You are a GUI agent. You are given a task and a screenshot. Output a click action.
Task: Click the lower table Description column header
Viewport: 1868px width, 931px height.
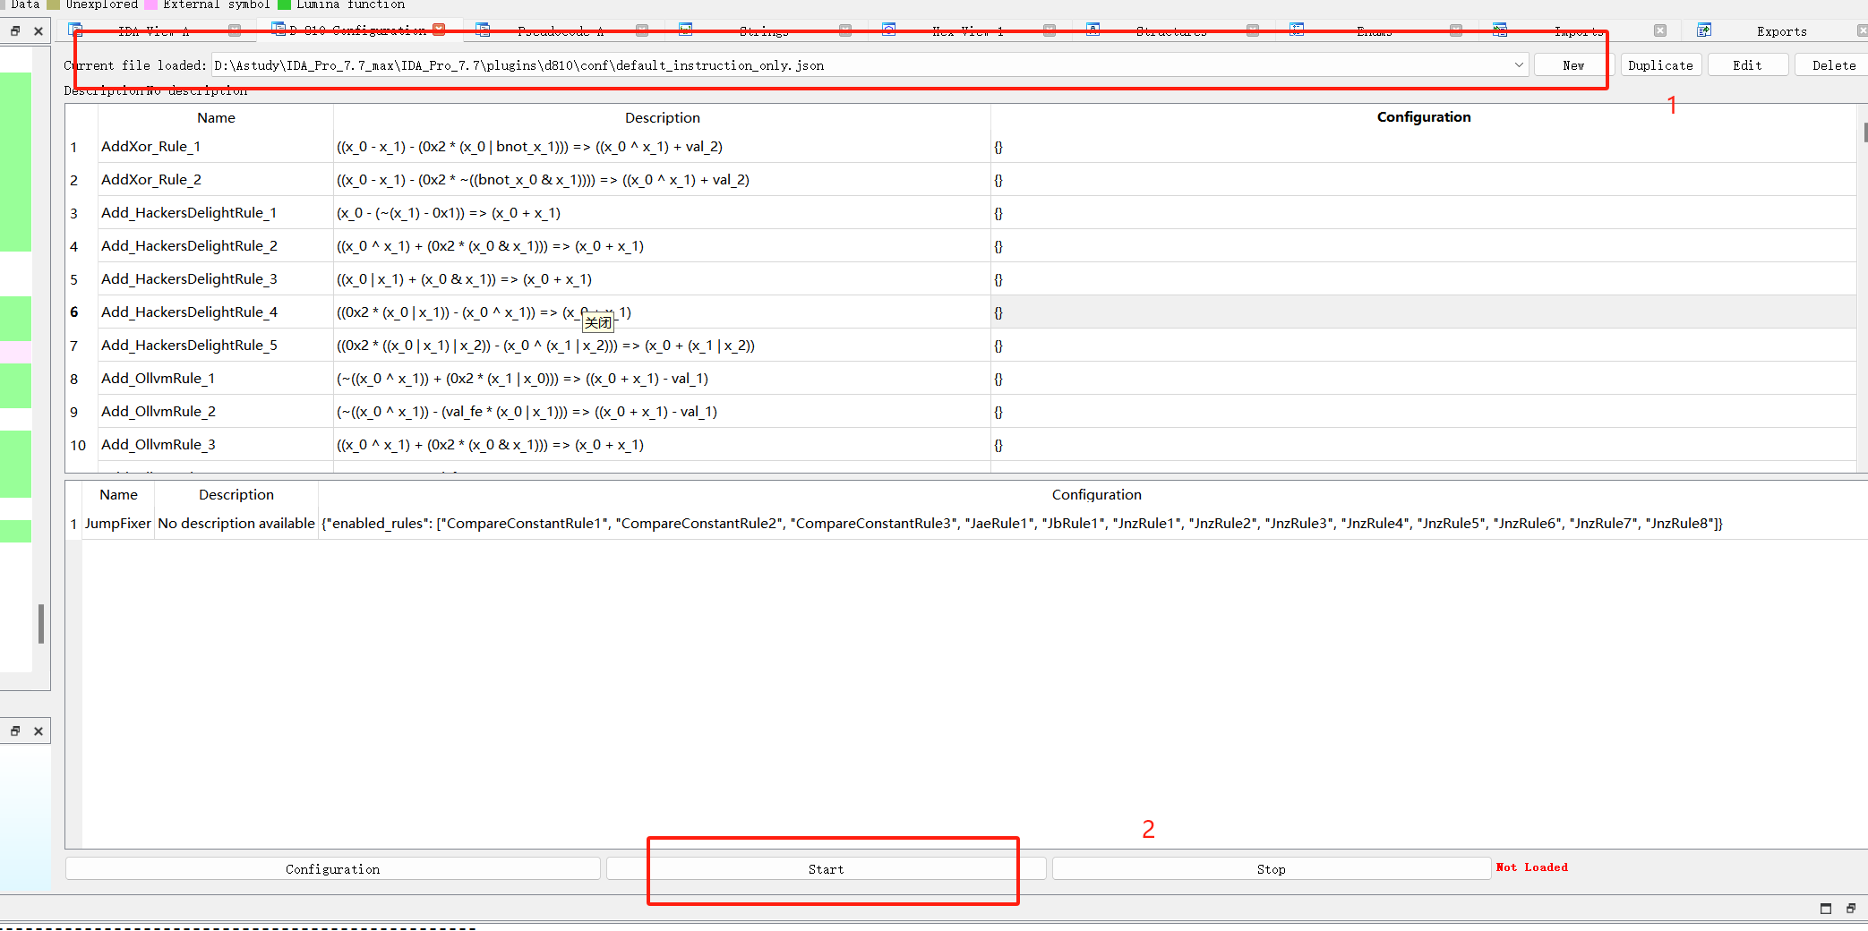(x=236, y=495)
